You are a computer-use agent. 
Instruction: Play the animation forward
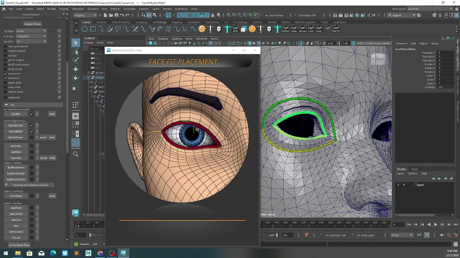tap(436, 225)
